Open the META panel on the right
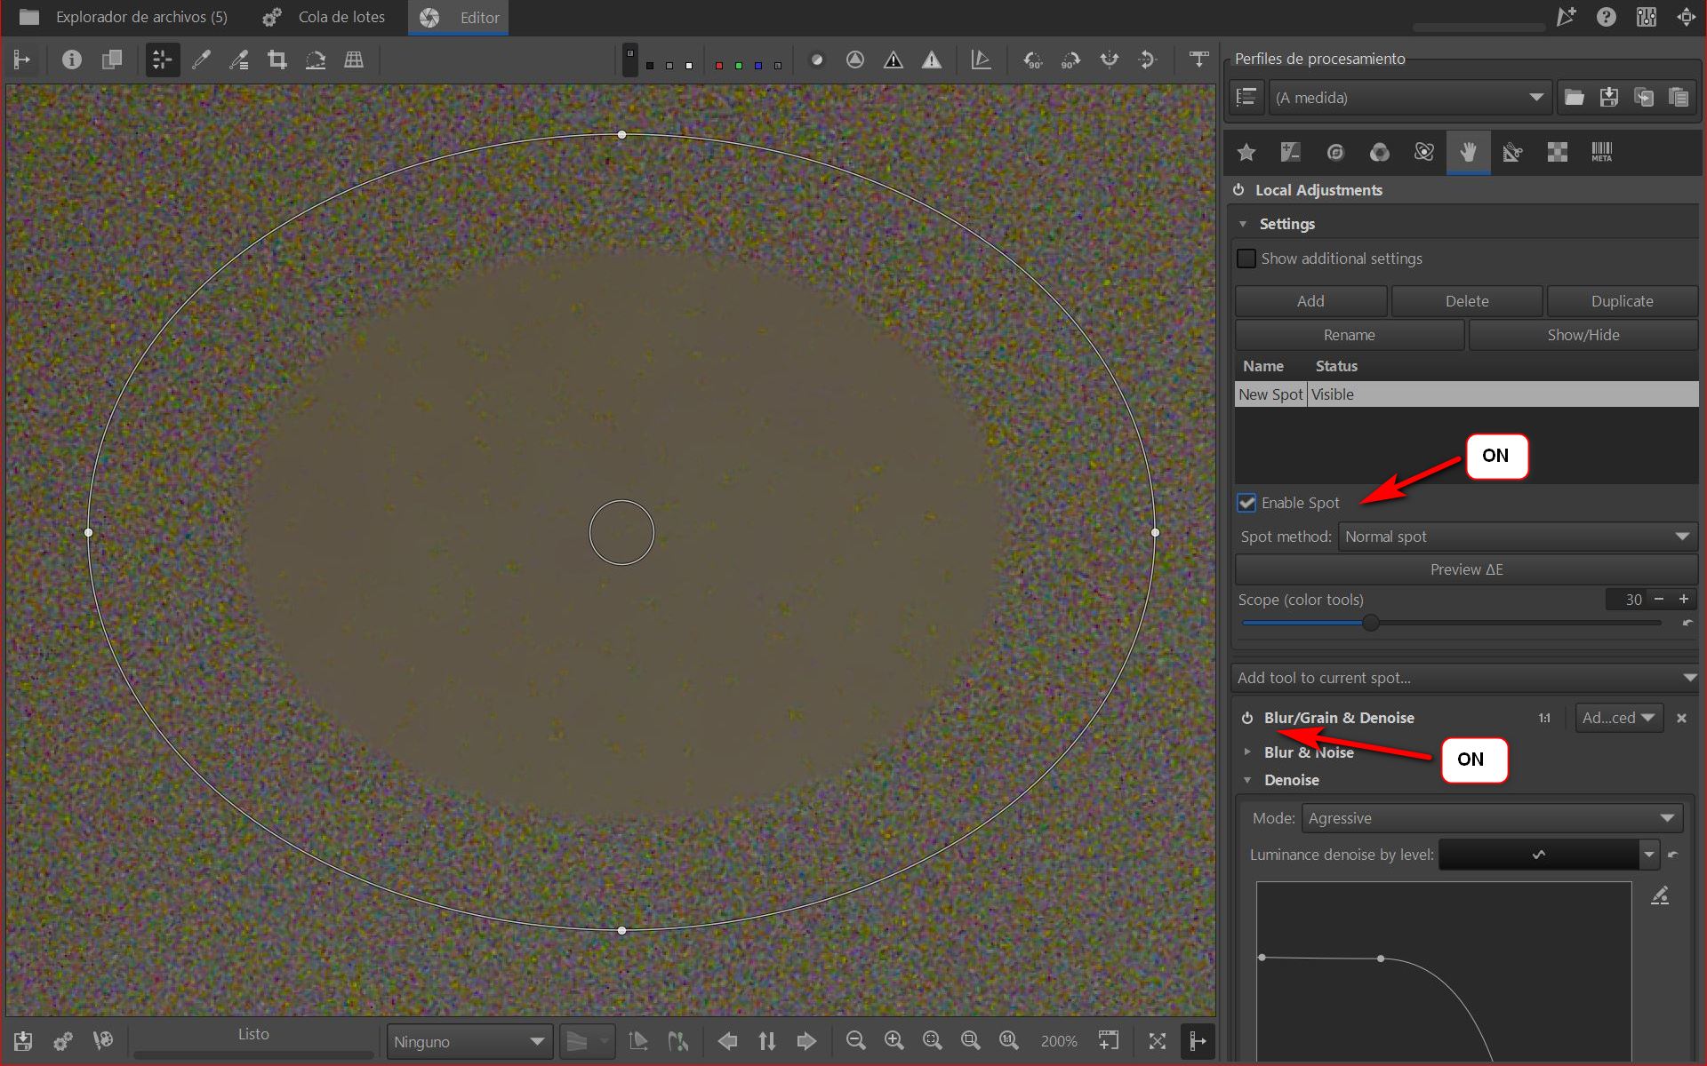 [x=1603, y=152]
